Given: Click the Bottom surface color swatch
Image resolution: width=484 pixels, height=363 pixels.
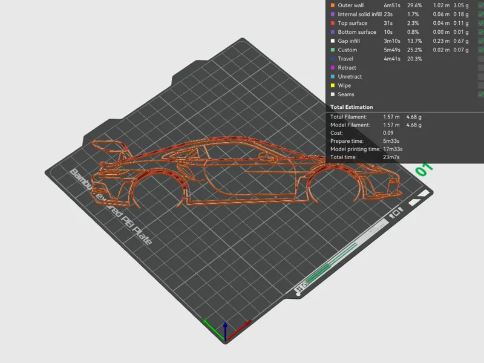Looking at the screenshot, I should 332,32.
